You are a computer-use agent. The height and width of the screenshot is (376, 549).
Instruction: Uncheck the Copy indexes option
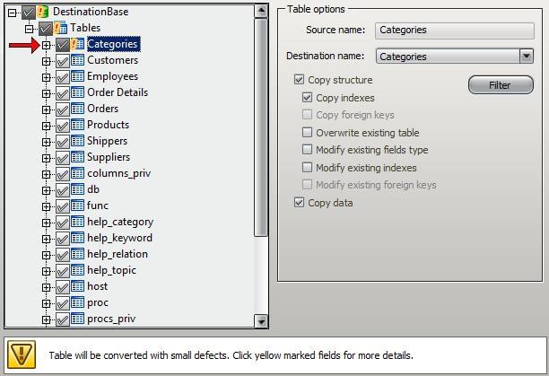coord(307,97)
